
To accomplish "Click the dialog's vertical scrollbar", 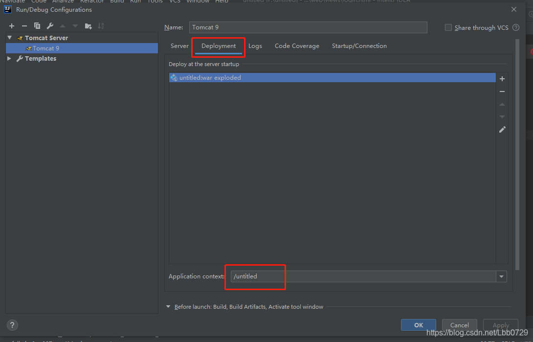I will [517, 155].
